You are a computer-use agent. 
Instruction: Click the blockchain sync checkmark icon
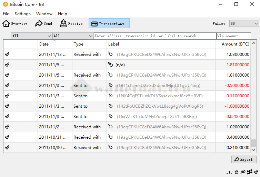[x=256, y=172]
